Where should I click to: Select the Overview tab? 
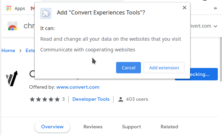pyautogui.click(x=52, y=127)
